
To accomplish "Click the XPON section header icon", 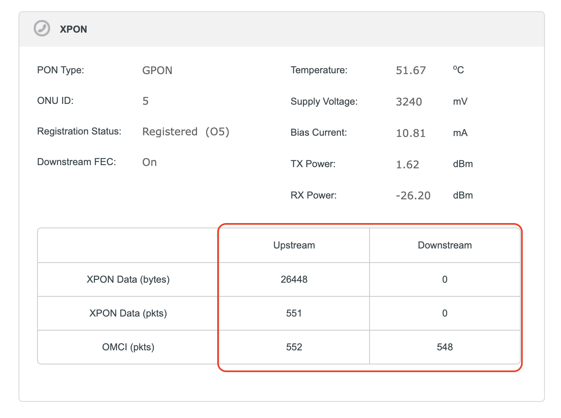I will (x=42, y=29).
